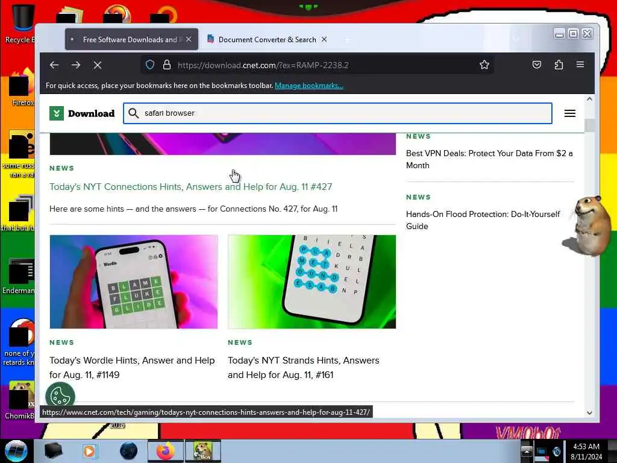Select the Firefox desktop shortcut

[x=22, y=87]
